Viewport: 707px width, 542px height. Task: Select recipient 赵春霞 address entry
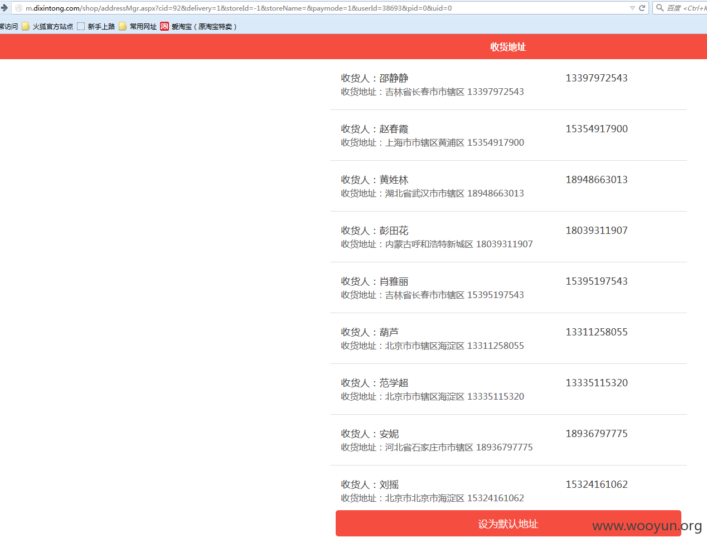click(x=509, y=135)
